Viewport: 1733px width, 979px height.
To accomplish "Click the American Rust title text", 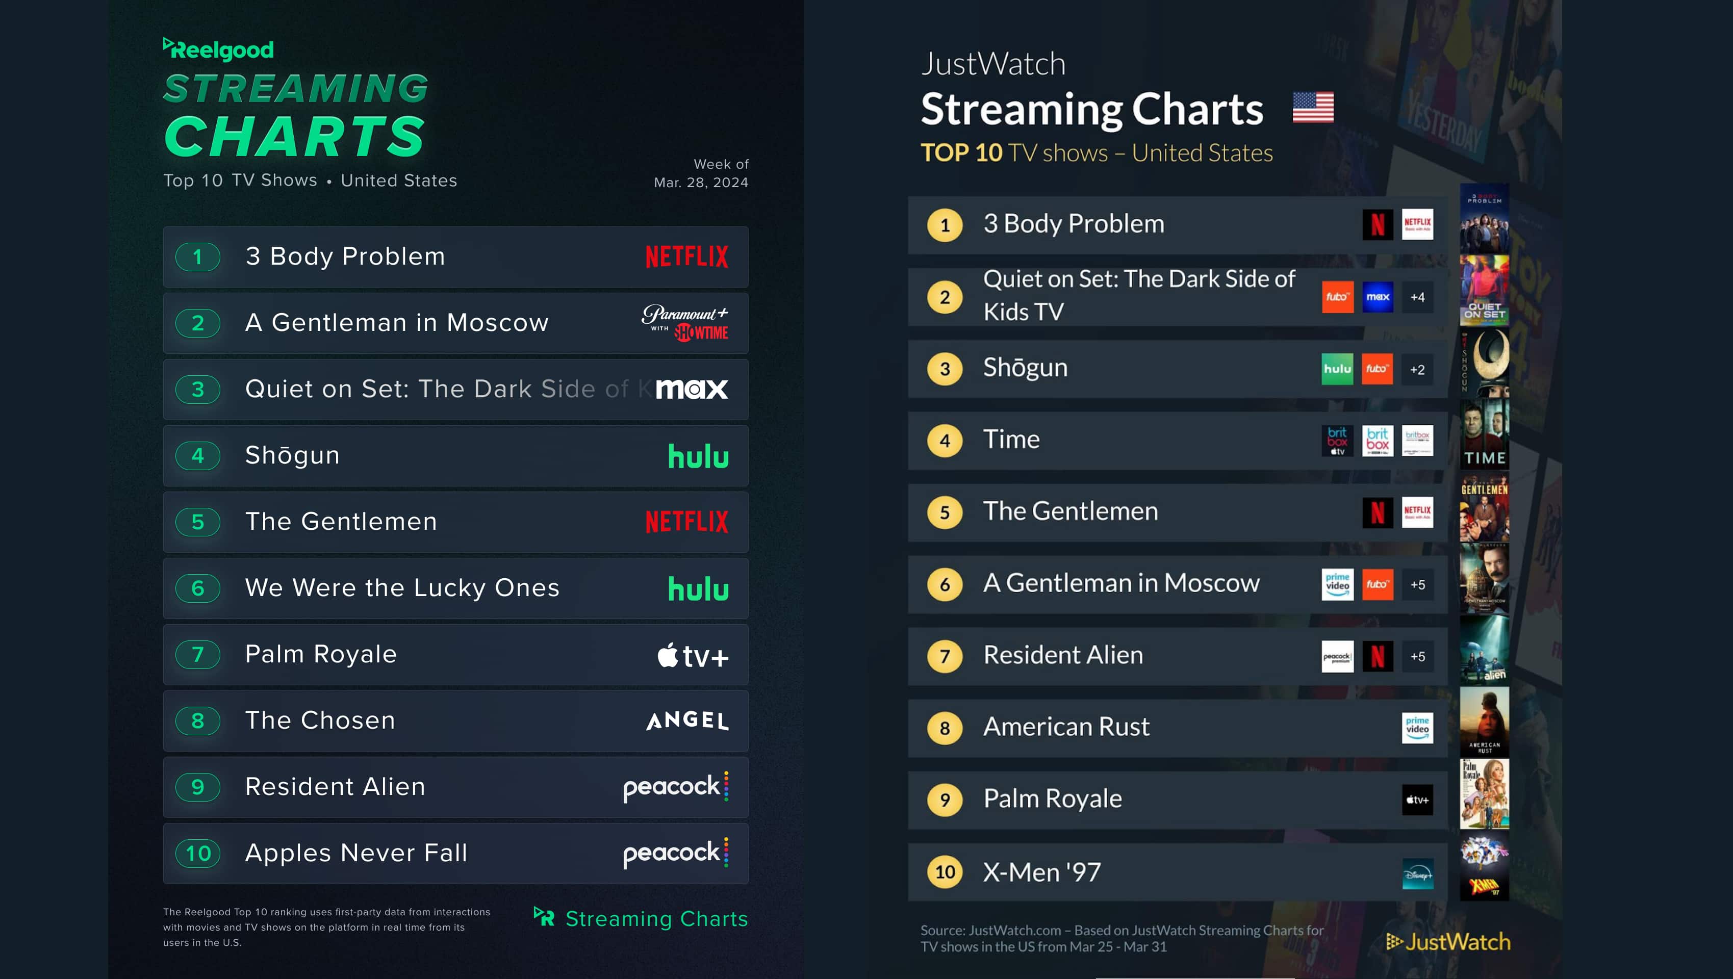I will click(x=1065, y=727).
